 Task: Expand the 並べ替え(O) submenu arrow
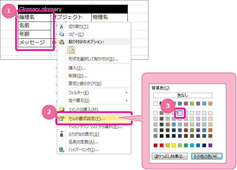[x=127, y=100]
